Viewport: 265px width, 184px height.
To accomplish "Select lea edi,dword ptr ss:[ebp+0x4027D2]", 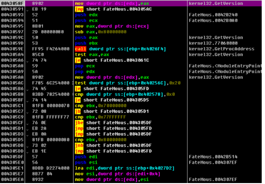I will coord(125,168).
